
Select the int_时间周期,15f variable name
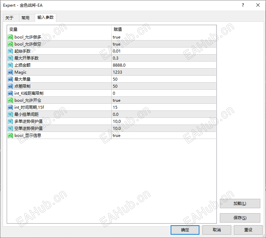pos(29,107)
